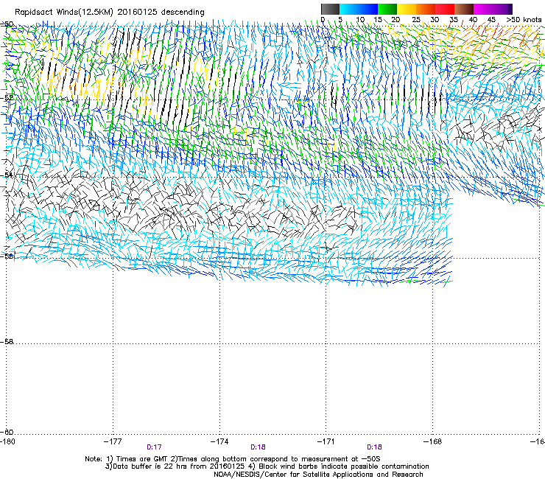Click the chart title 'Rapidsact Winds(12.5KM) 20160125 descending'
The width and height of the screenshot is (545, 479).
pyautogui.click(x=110, y=13)
